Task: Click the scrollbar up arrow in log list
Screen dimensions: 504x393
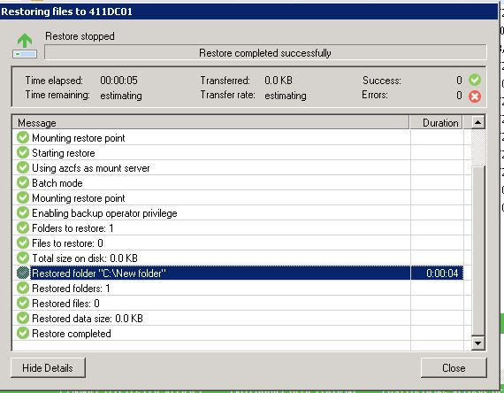Action: click(x=478, y=122)
